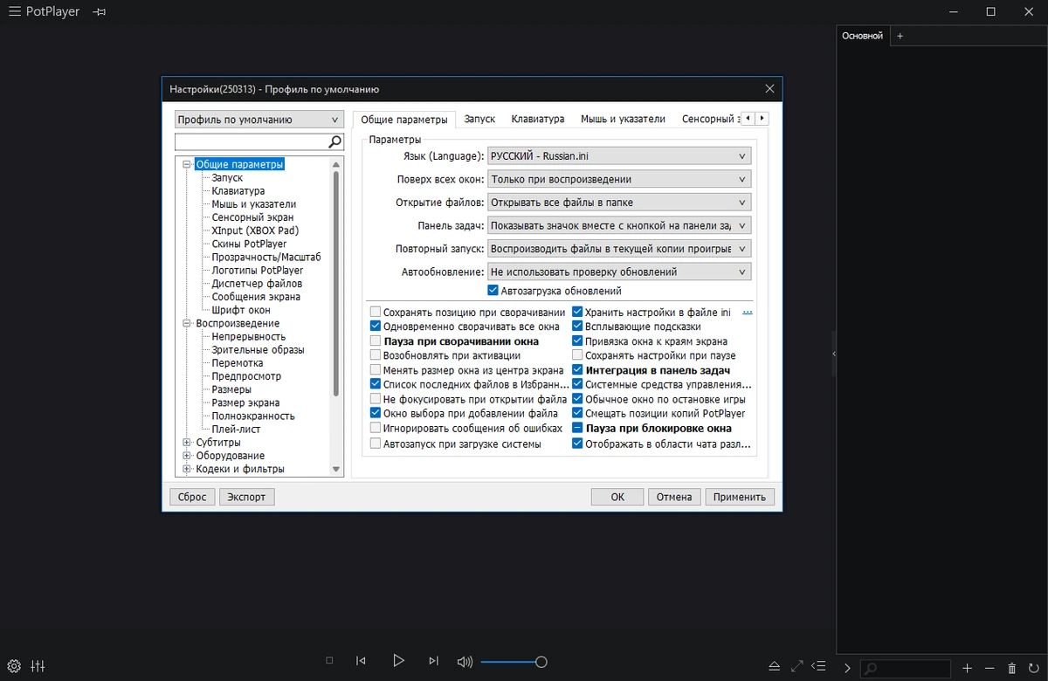Image resolution: width=1048 pixels, height=681 pixels.
Task: Click the Stop playback button
Action: (329, 661)
